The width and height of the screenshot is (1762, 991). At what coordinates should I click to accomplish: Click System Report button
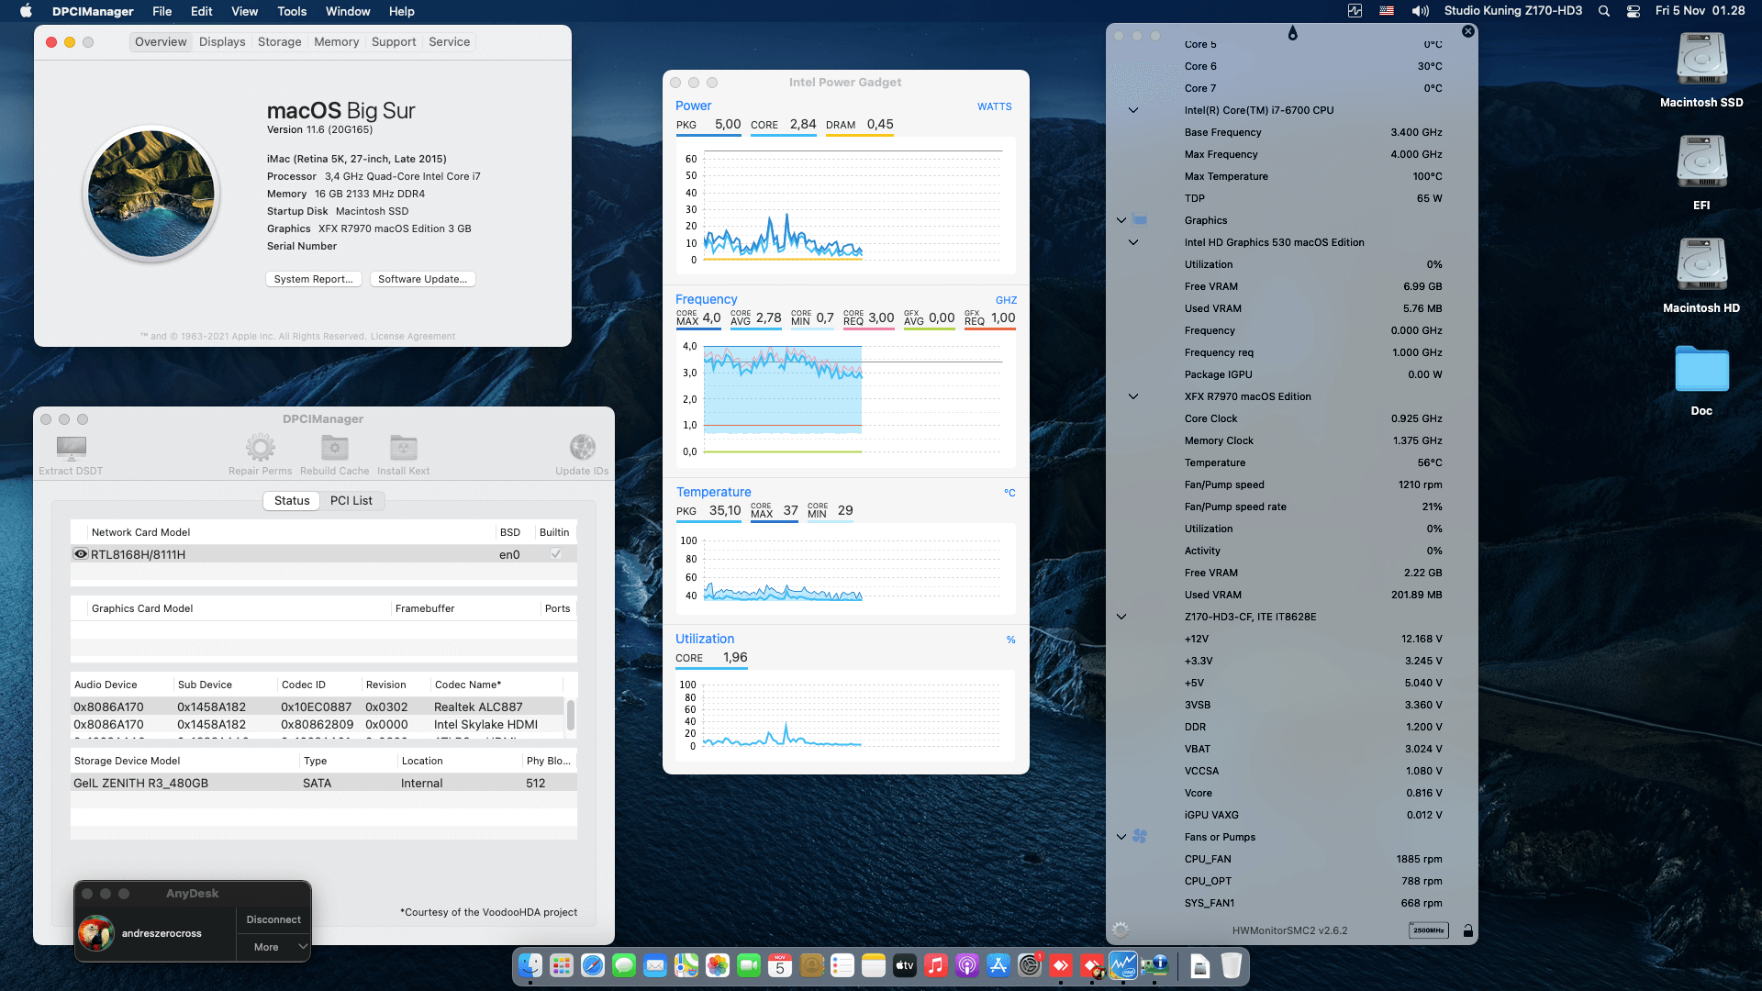(313, 279)
